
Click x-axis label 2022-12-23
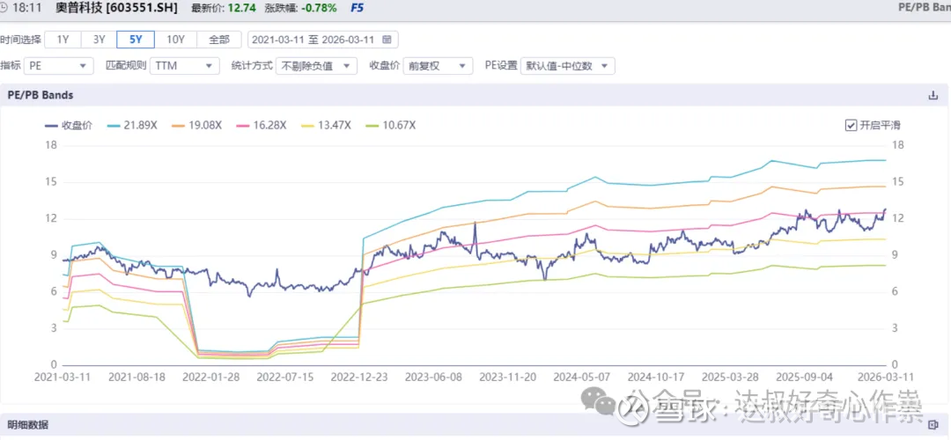359,377
